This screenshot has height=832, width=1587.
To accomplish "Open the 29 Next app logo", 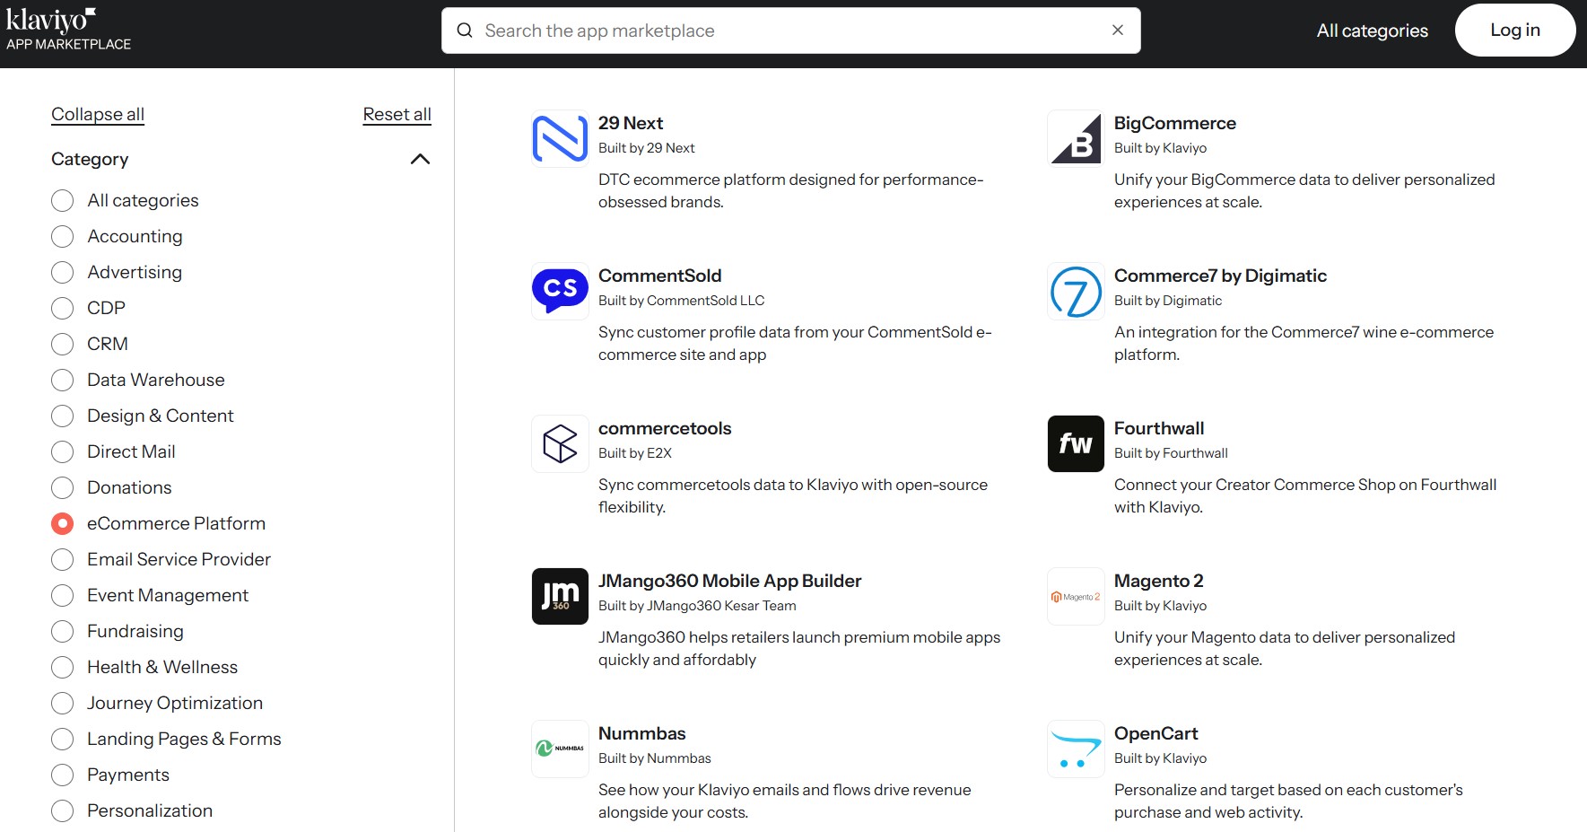I will [560, 138].
